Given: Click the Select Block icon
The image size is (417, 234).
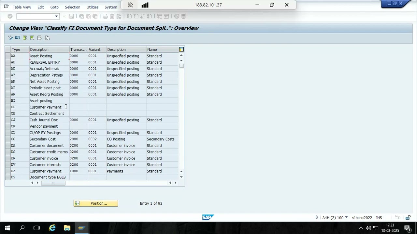Looking at the screenshot, I should click(32, 38).
